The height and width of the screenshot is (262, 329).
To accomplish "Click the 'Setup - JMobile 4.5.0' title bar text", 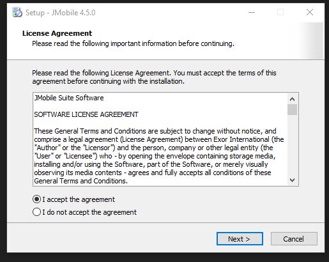I will click(61, 13).
